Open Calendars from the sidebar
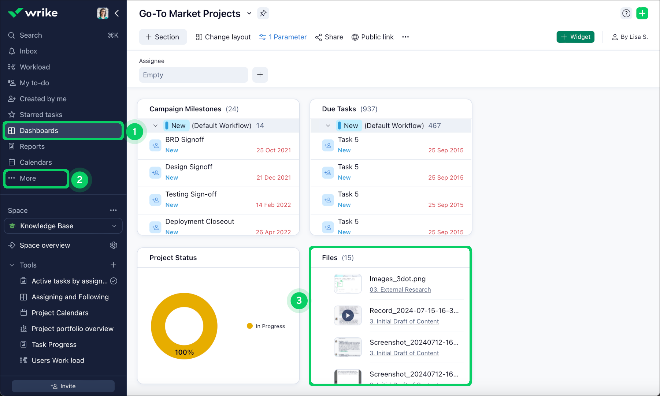The width and height of the screenshot is (660, 396). click(x=36, y=162)
